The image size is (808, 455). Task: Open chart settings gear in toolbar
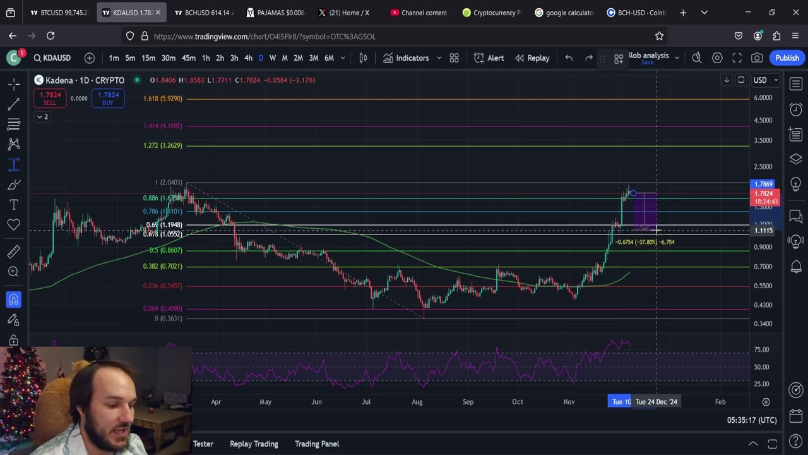click(717, 58)
